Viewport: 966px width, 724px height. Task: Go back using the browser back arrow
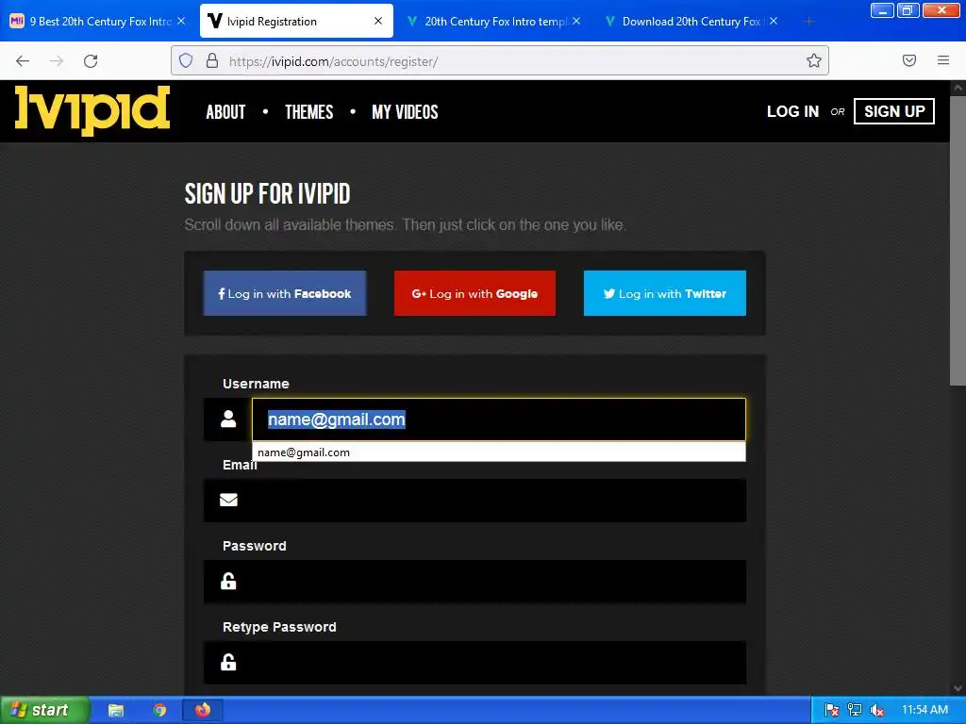point(23,61)
